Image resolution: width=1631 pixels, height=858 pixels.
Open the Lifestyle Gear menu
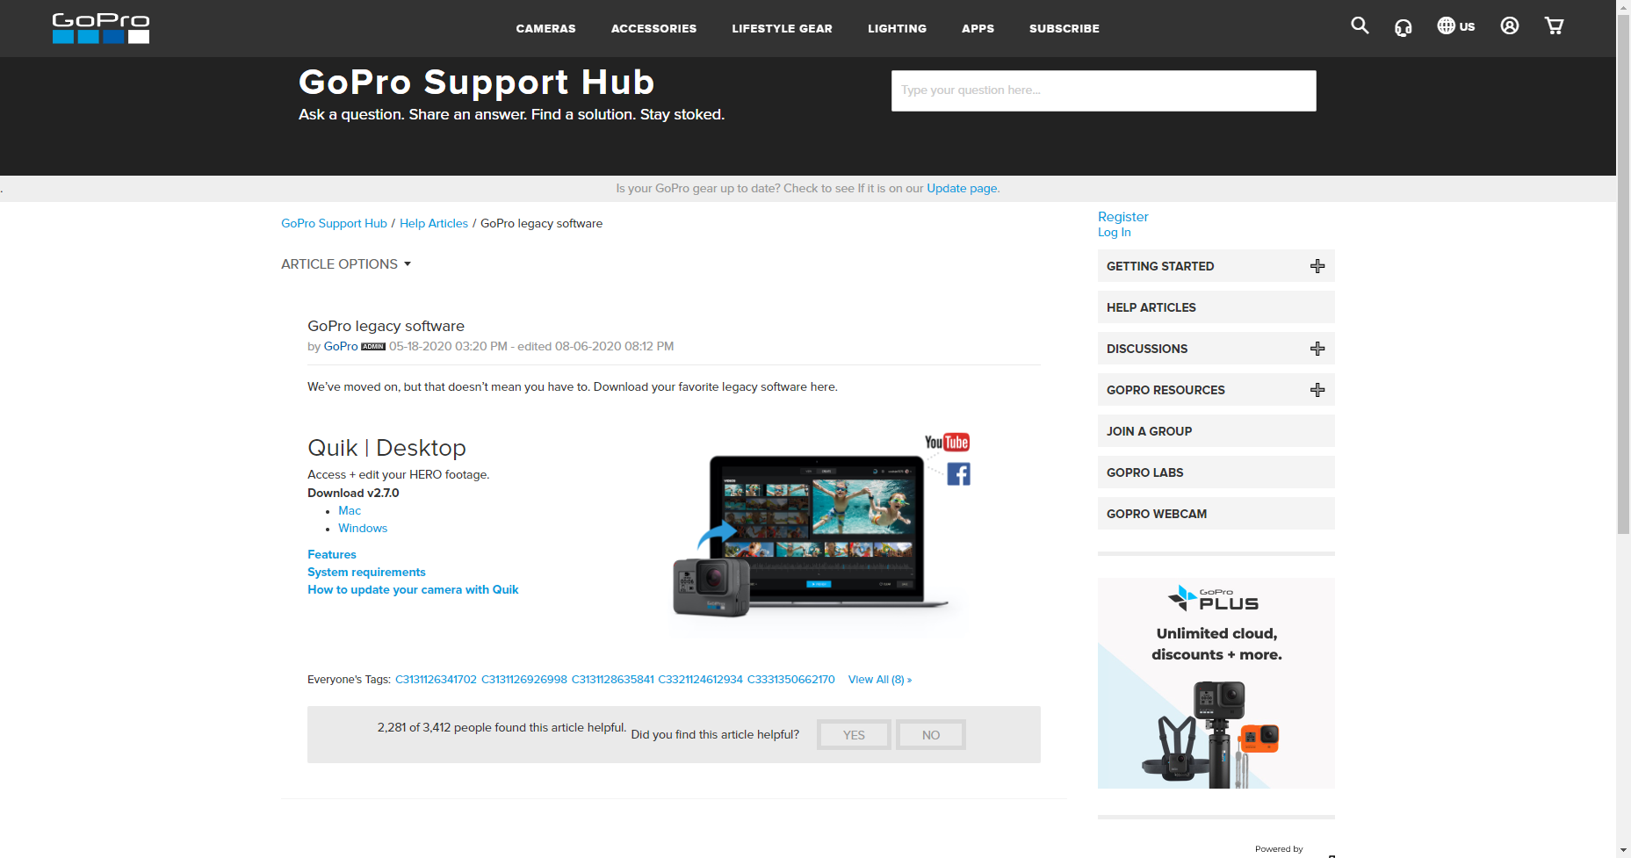(x=782, y=28)
